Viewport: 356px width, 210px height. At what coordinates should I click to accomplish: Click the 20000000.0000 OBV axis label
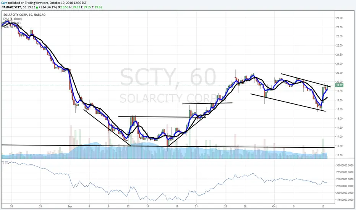[x=345, y=193]
